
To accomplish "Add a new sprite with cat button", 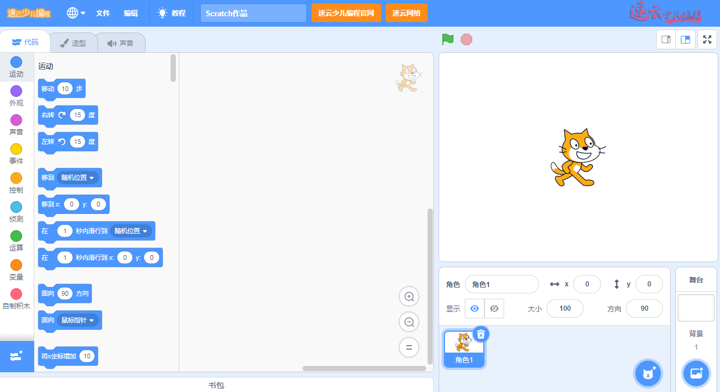I will 647,373.
